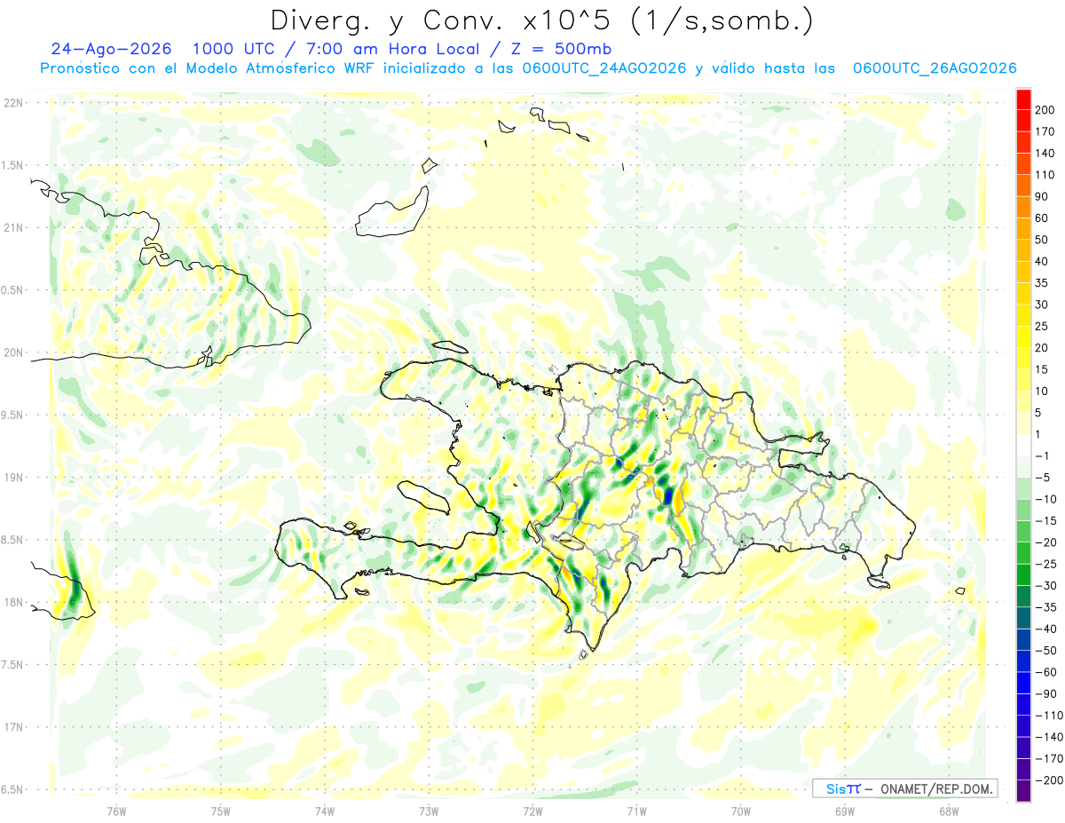Click the colorbar label '-30'

pos(1048,585)
